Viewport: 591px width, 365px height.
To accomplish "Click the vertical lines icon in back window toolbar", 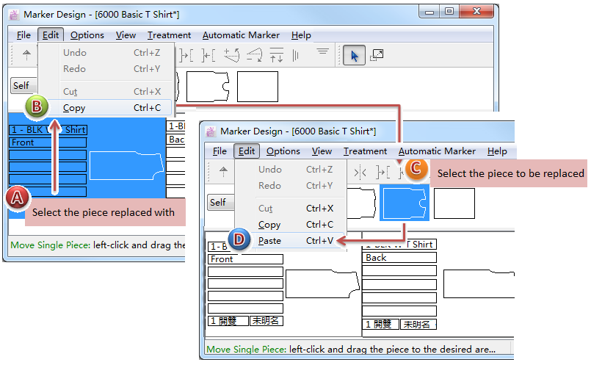I will pyautogui.click(x=295, y=55).
